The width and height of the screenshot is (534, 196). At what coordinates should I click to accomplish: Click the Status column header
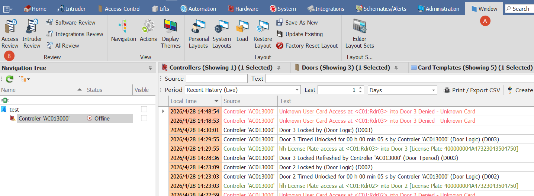click(109, 90)
